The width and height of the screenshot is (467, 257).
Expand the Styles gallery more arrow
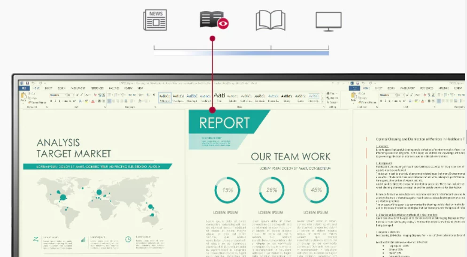(x=321, y=101)
